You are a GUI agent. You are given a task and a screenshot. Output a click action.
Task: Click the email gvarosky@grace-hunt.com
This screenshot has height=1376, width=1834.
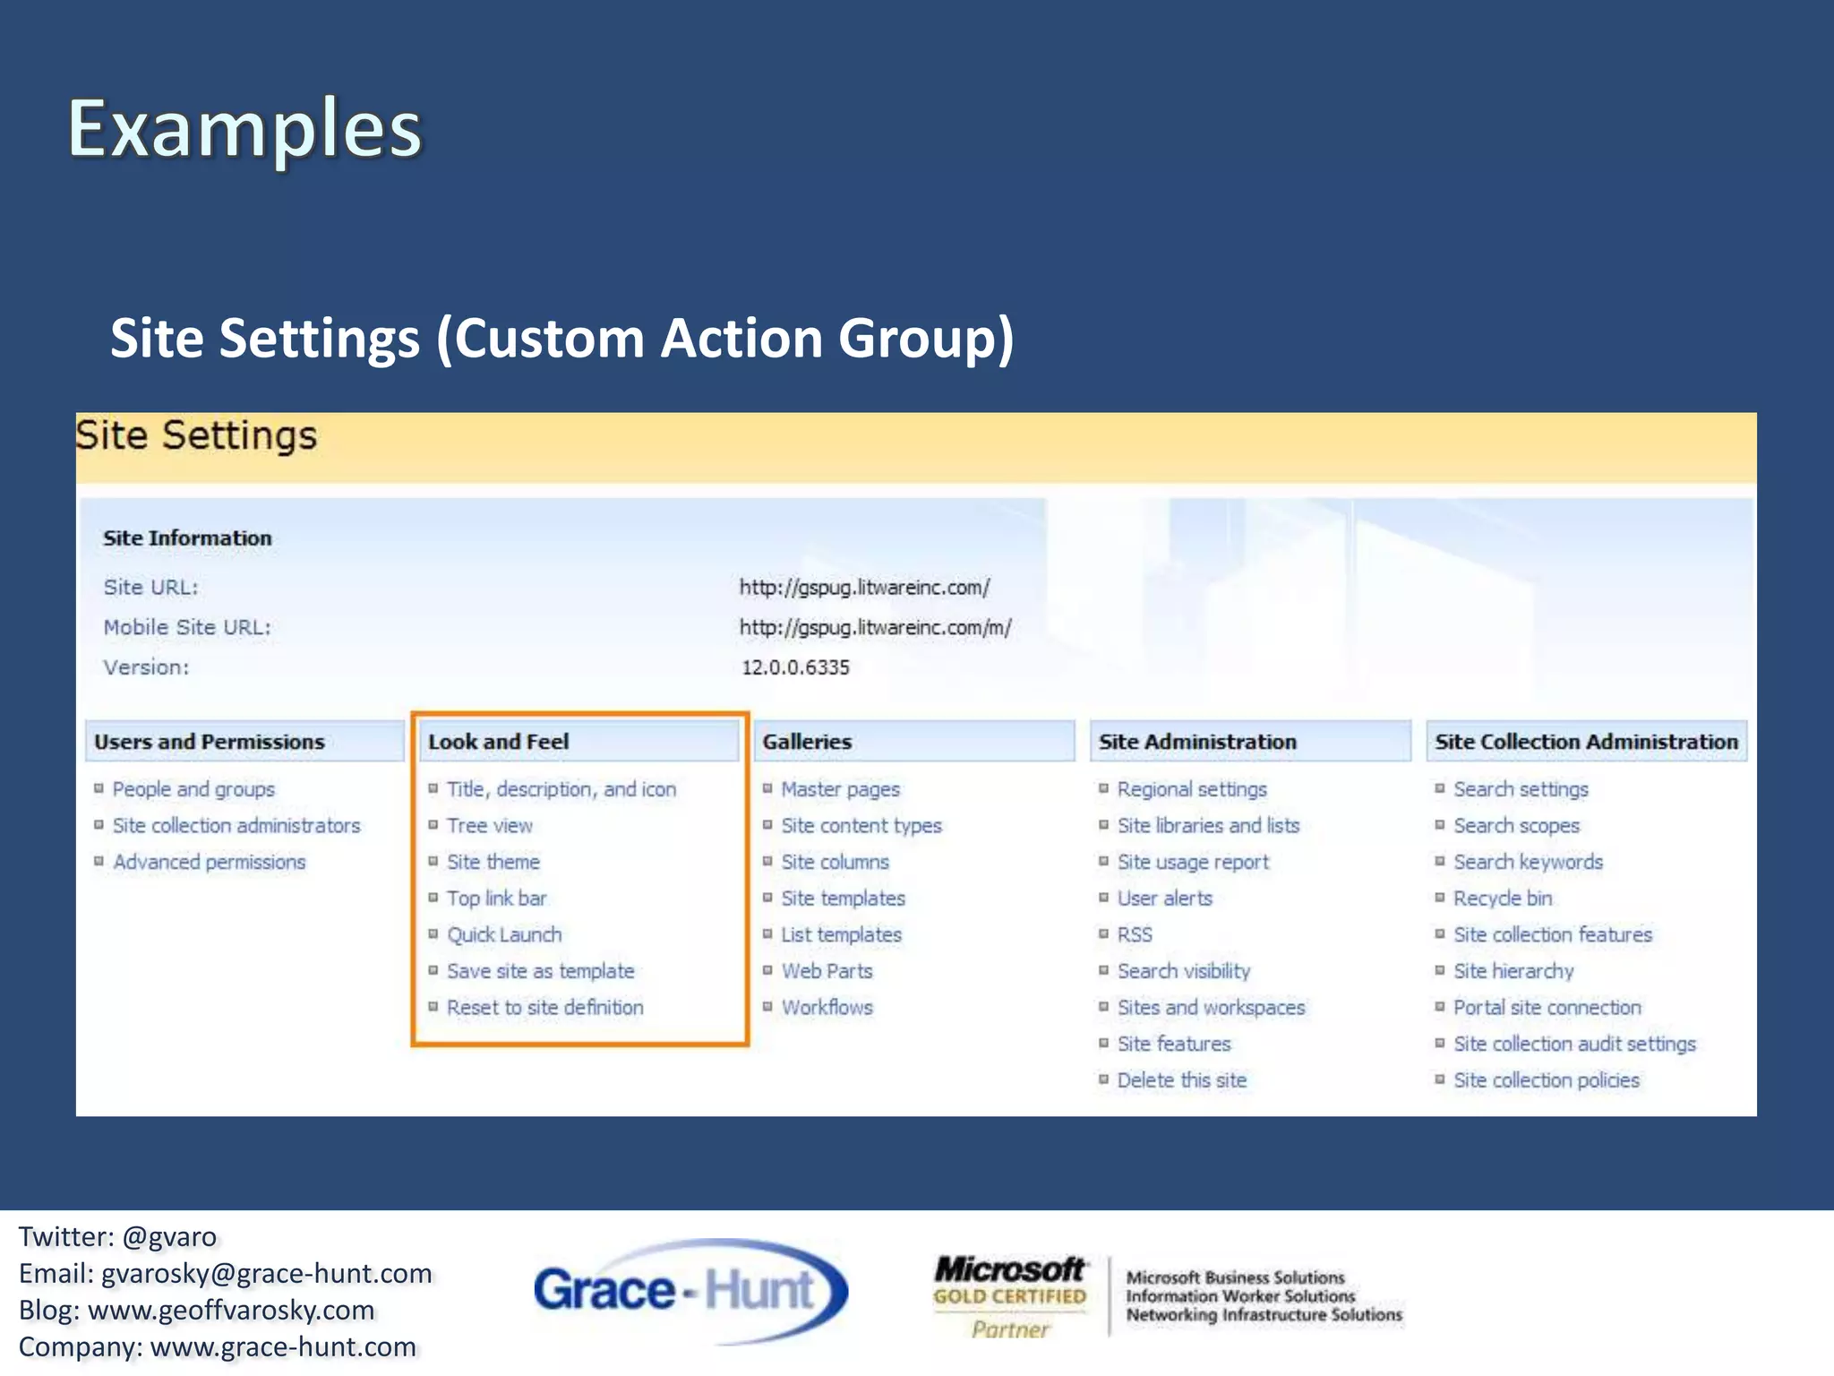coord(267,1274)
